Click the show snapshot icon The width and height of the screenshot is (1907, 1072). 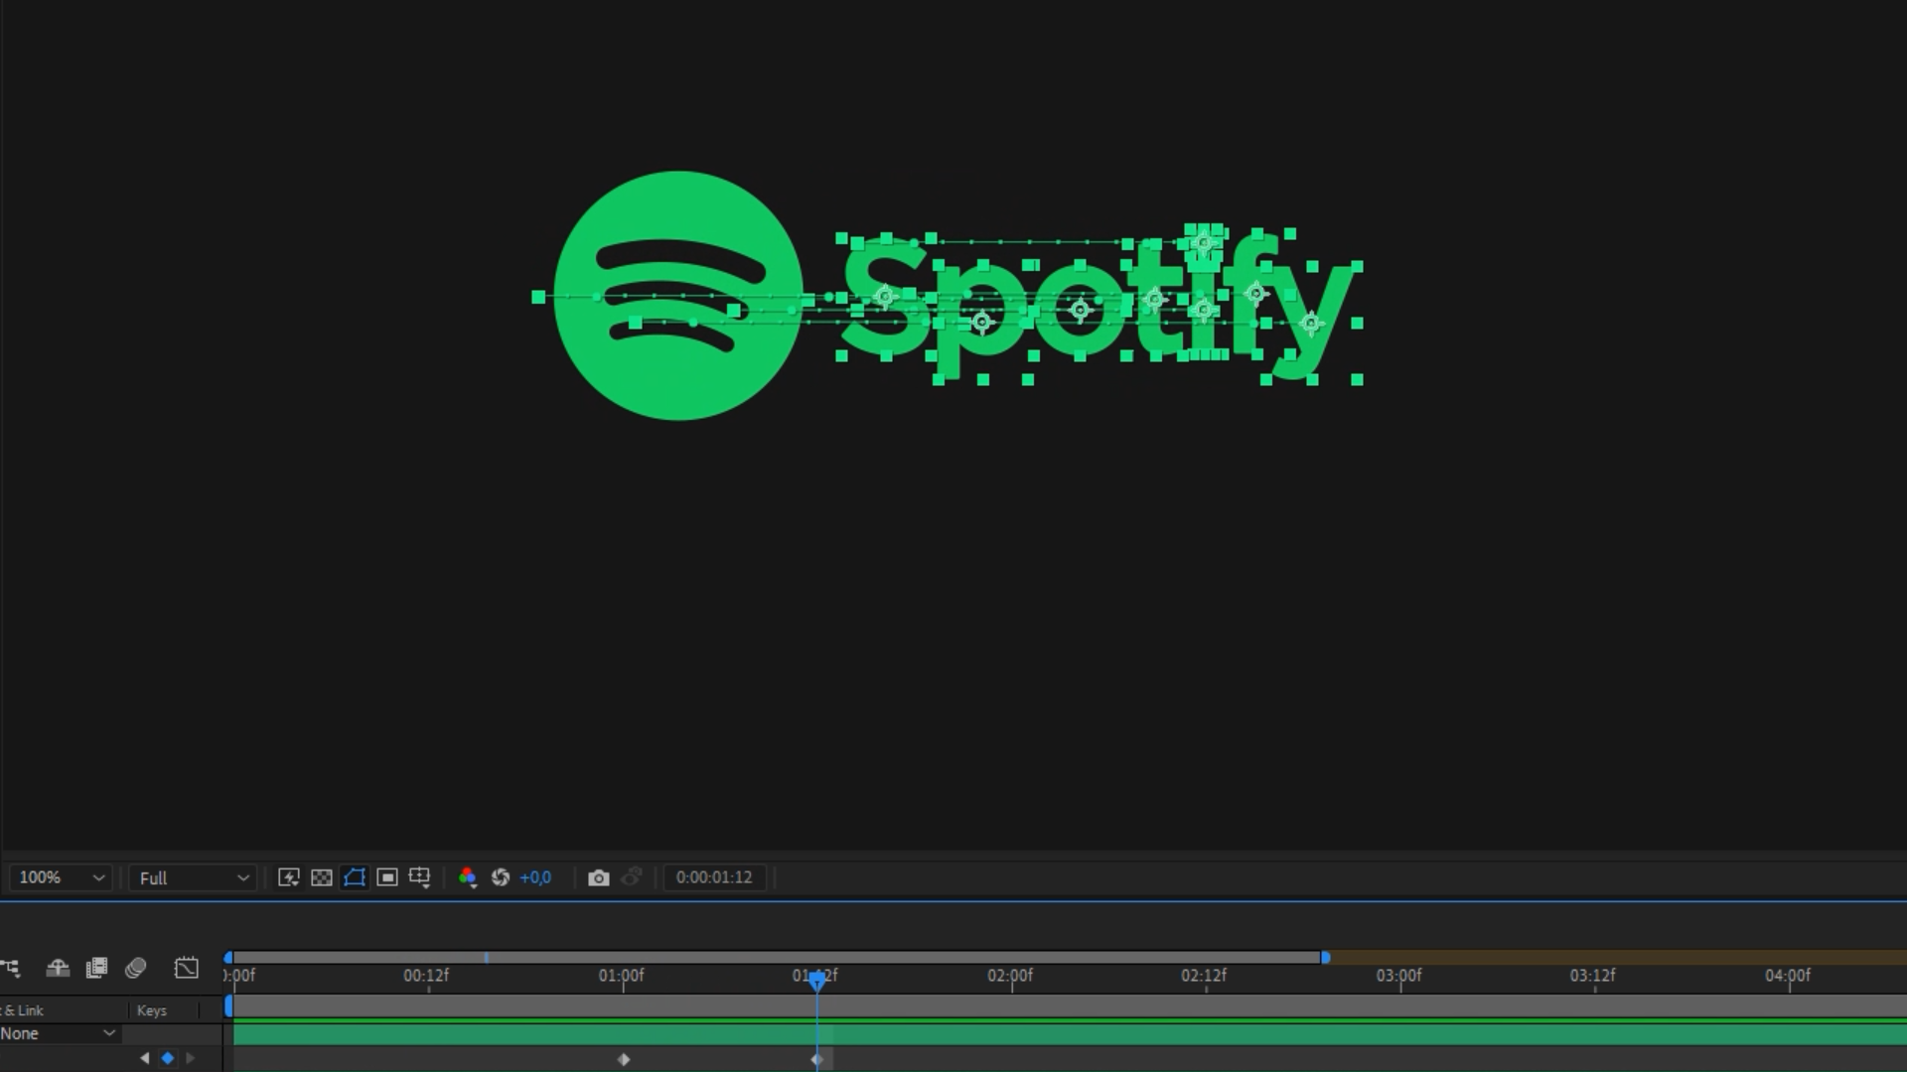[x=632, y=877]
